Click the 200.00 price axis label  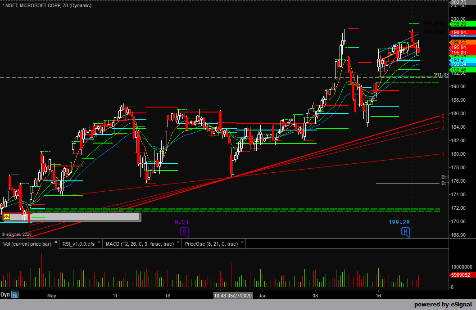(x=458, y=19)
